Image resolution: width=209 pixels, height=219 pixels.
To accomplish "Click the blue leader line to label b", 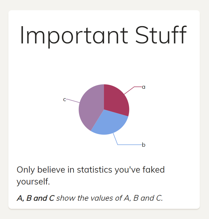I will pos(129,145).
